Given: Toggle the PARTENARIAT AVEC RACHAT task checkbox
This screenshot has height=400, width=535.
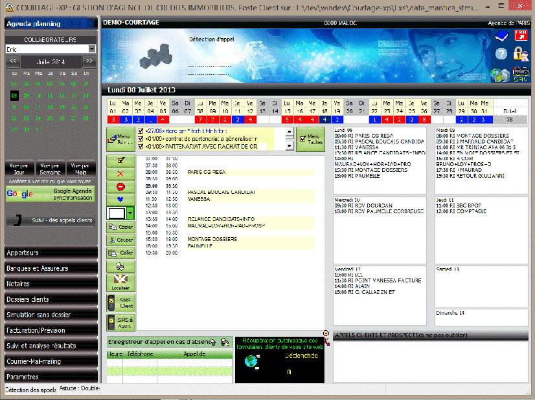Looking at the screenshot, I should [x=141, y=147].
